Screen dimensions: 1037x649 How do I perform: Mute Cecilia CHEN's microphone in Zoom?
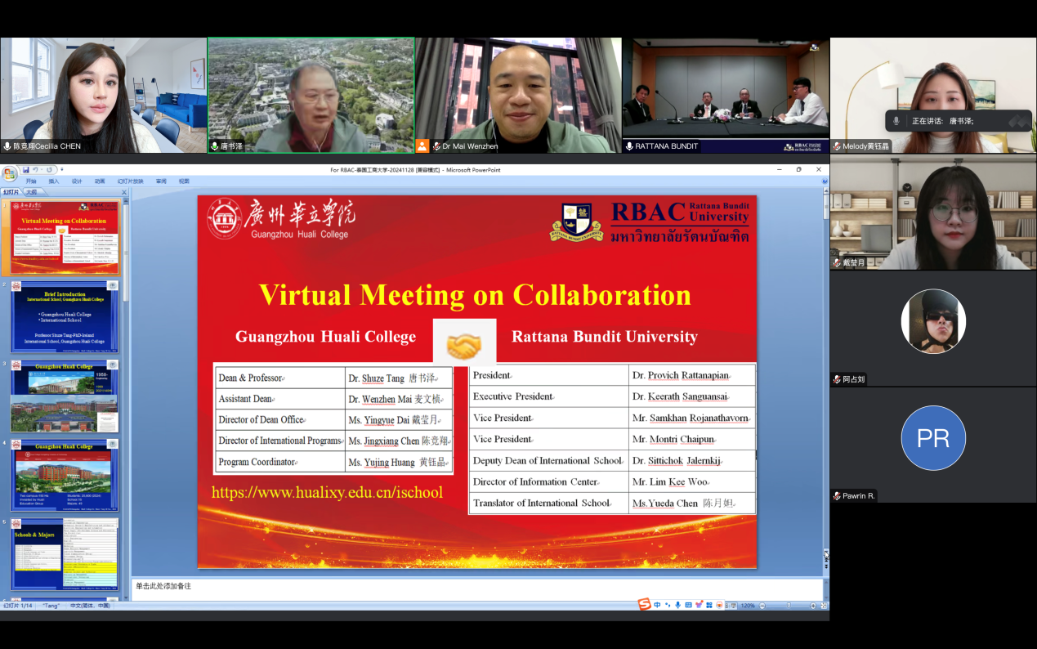[x=8, y=147]
